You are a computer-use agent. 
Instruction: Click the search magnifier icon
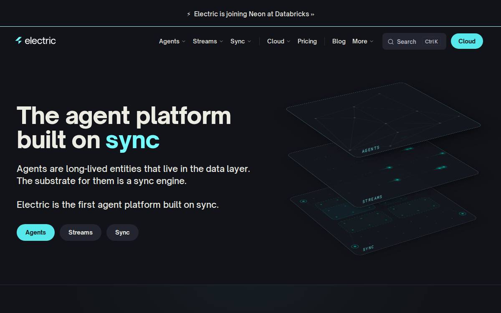click(x=391, y=42)
